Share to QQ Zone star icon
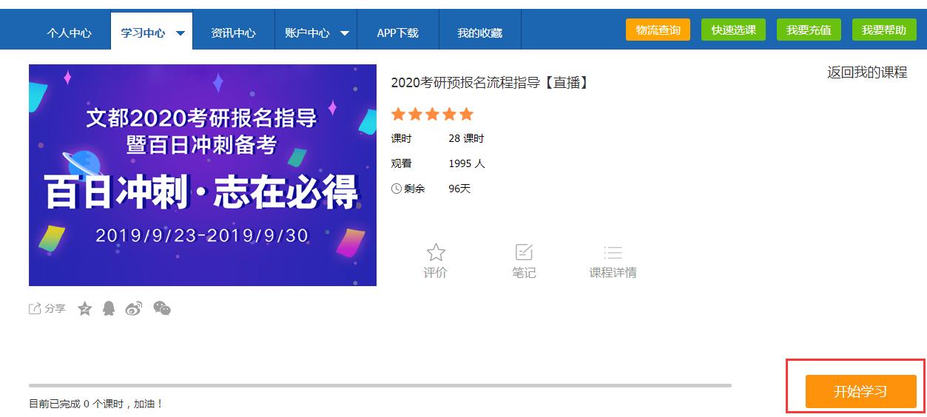The height and width of the screenshot is (417, 927). pos(85,308)
